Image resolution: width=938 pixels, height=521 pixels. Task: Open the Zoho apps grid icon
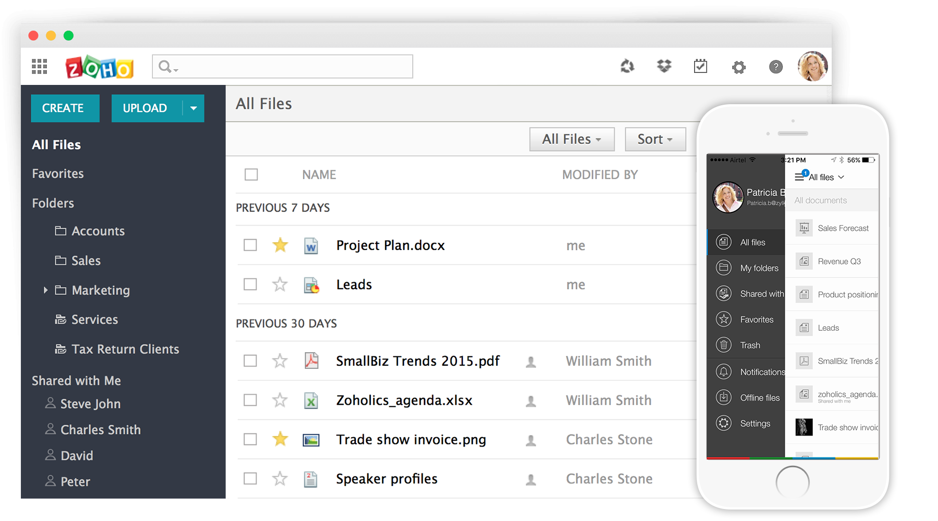point(39,66)
